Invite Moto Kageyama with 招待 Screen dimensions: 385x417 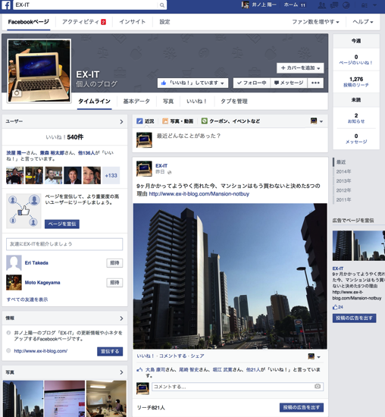click(114, 283)
